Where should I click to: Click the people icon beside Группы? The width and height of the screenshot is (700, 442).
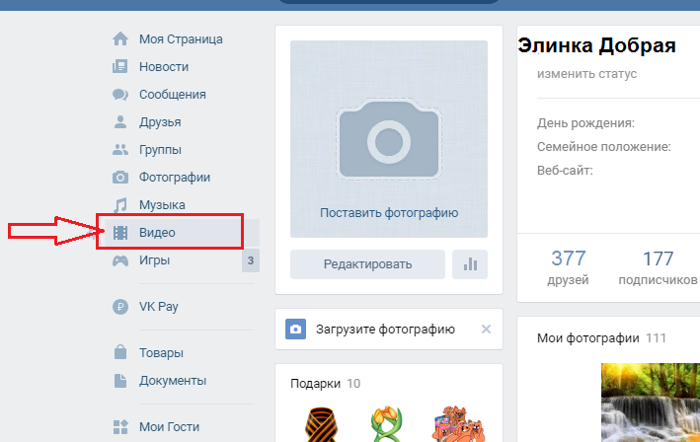point(120,149)
